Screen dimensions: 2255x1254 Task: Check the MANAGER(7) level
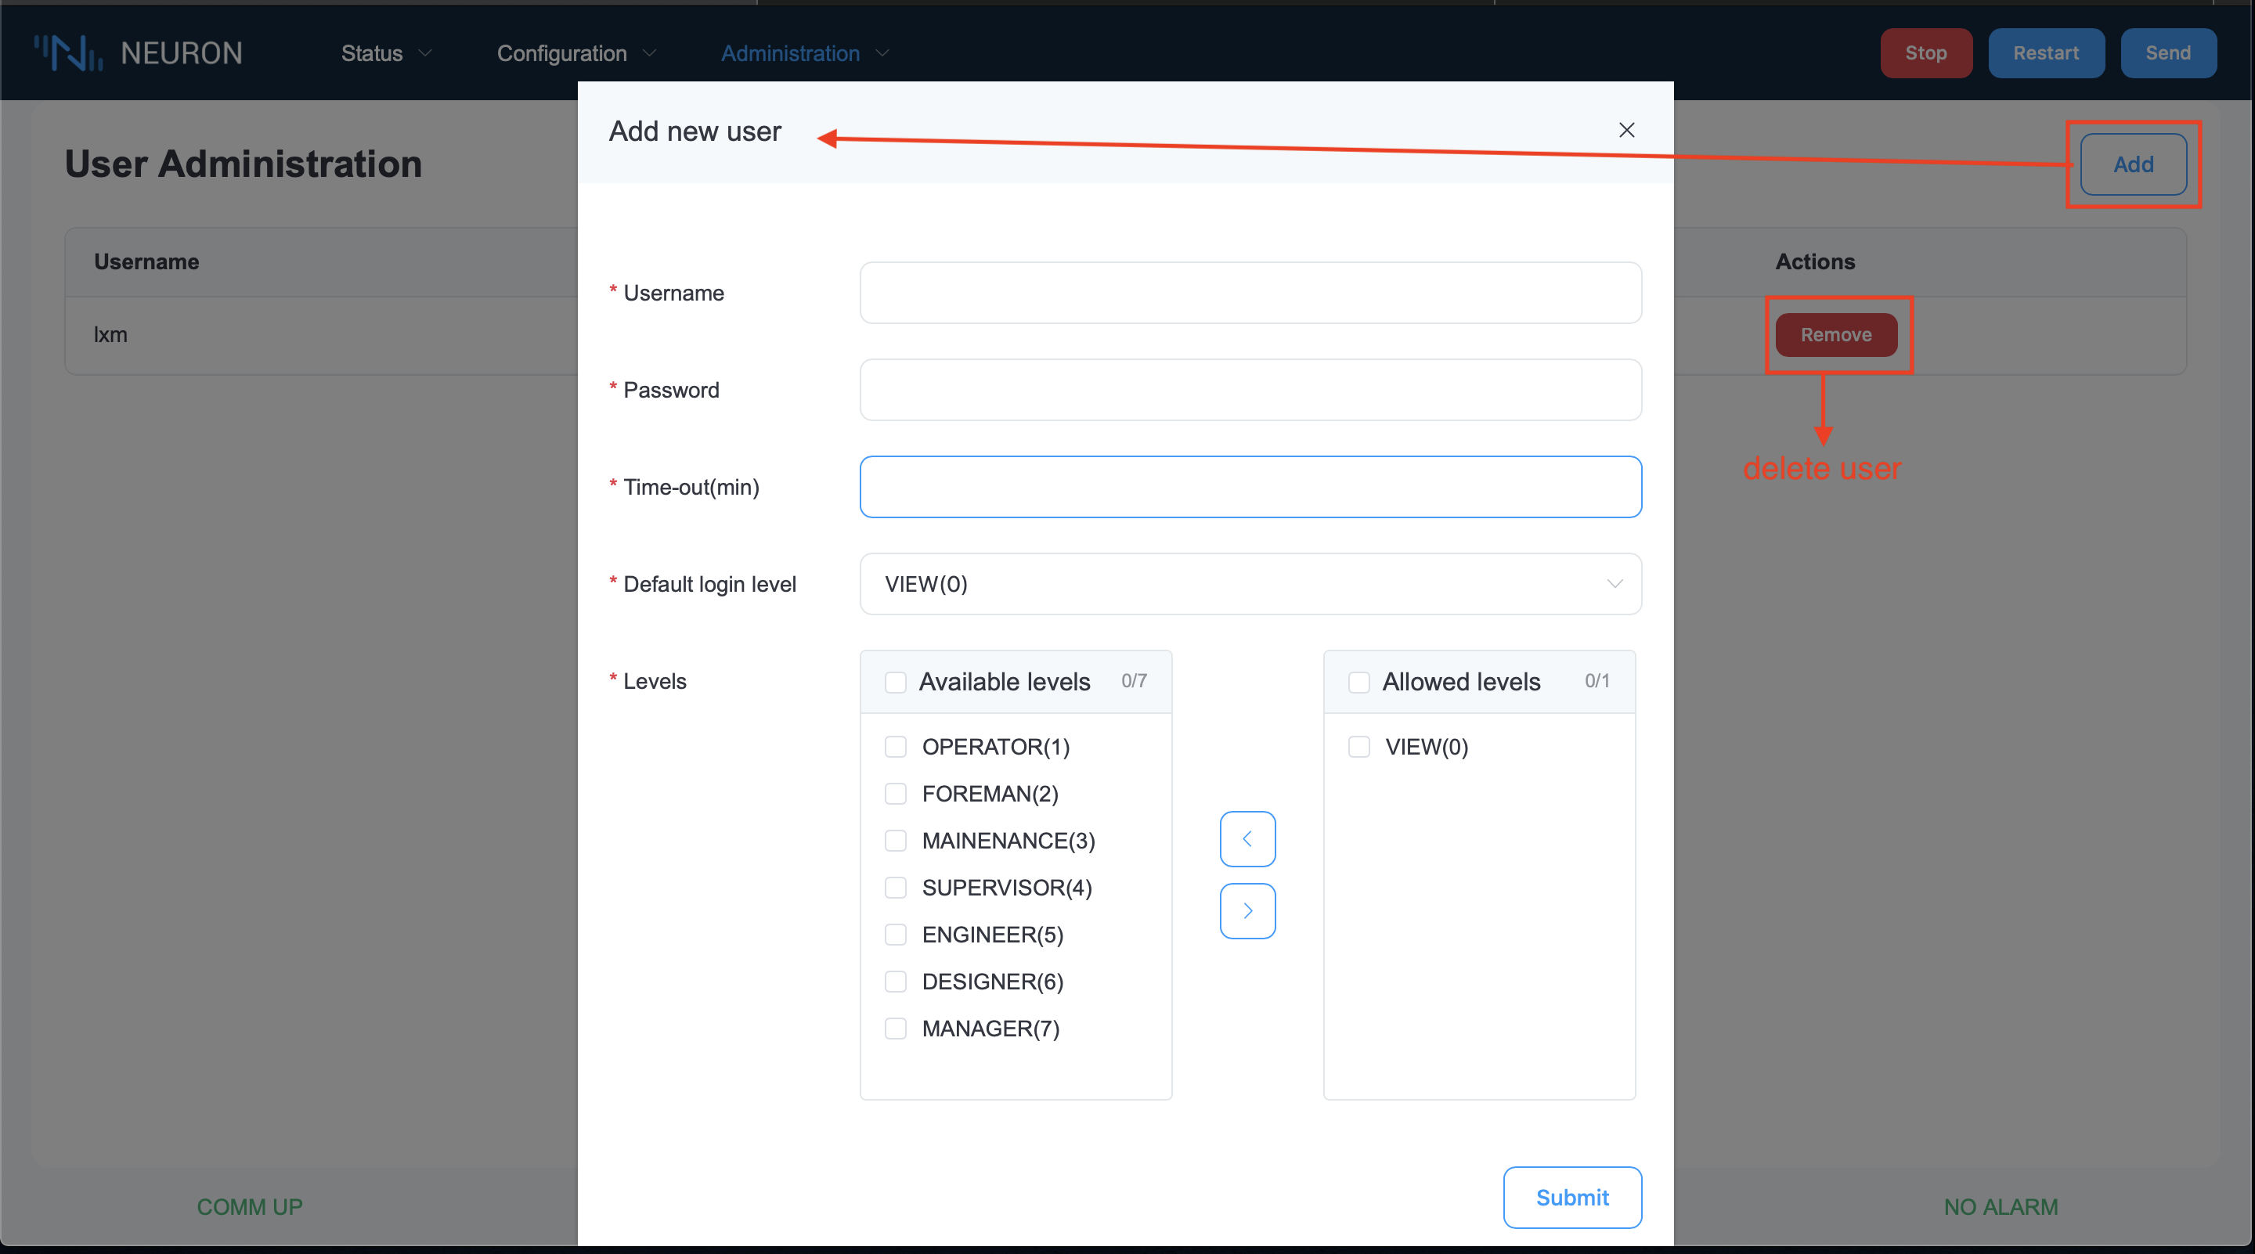pos(896,1029)
